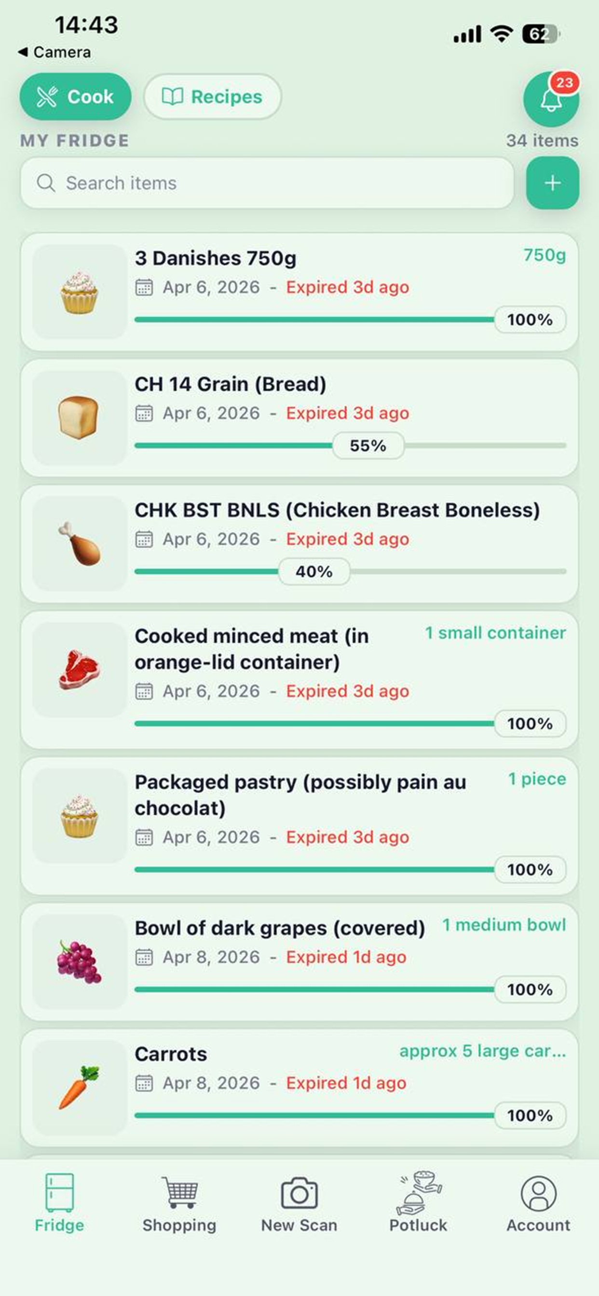Tap the bread icon for CH 14 Grain

[x=79, y=418]
